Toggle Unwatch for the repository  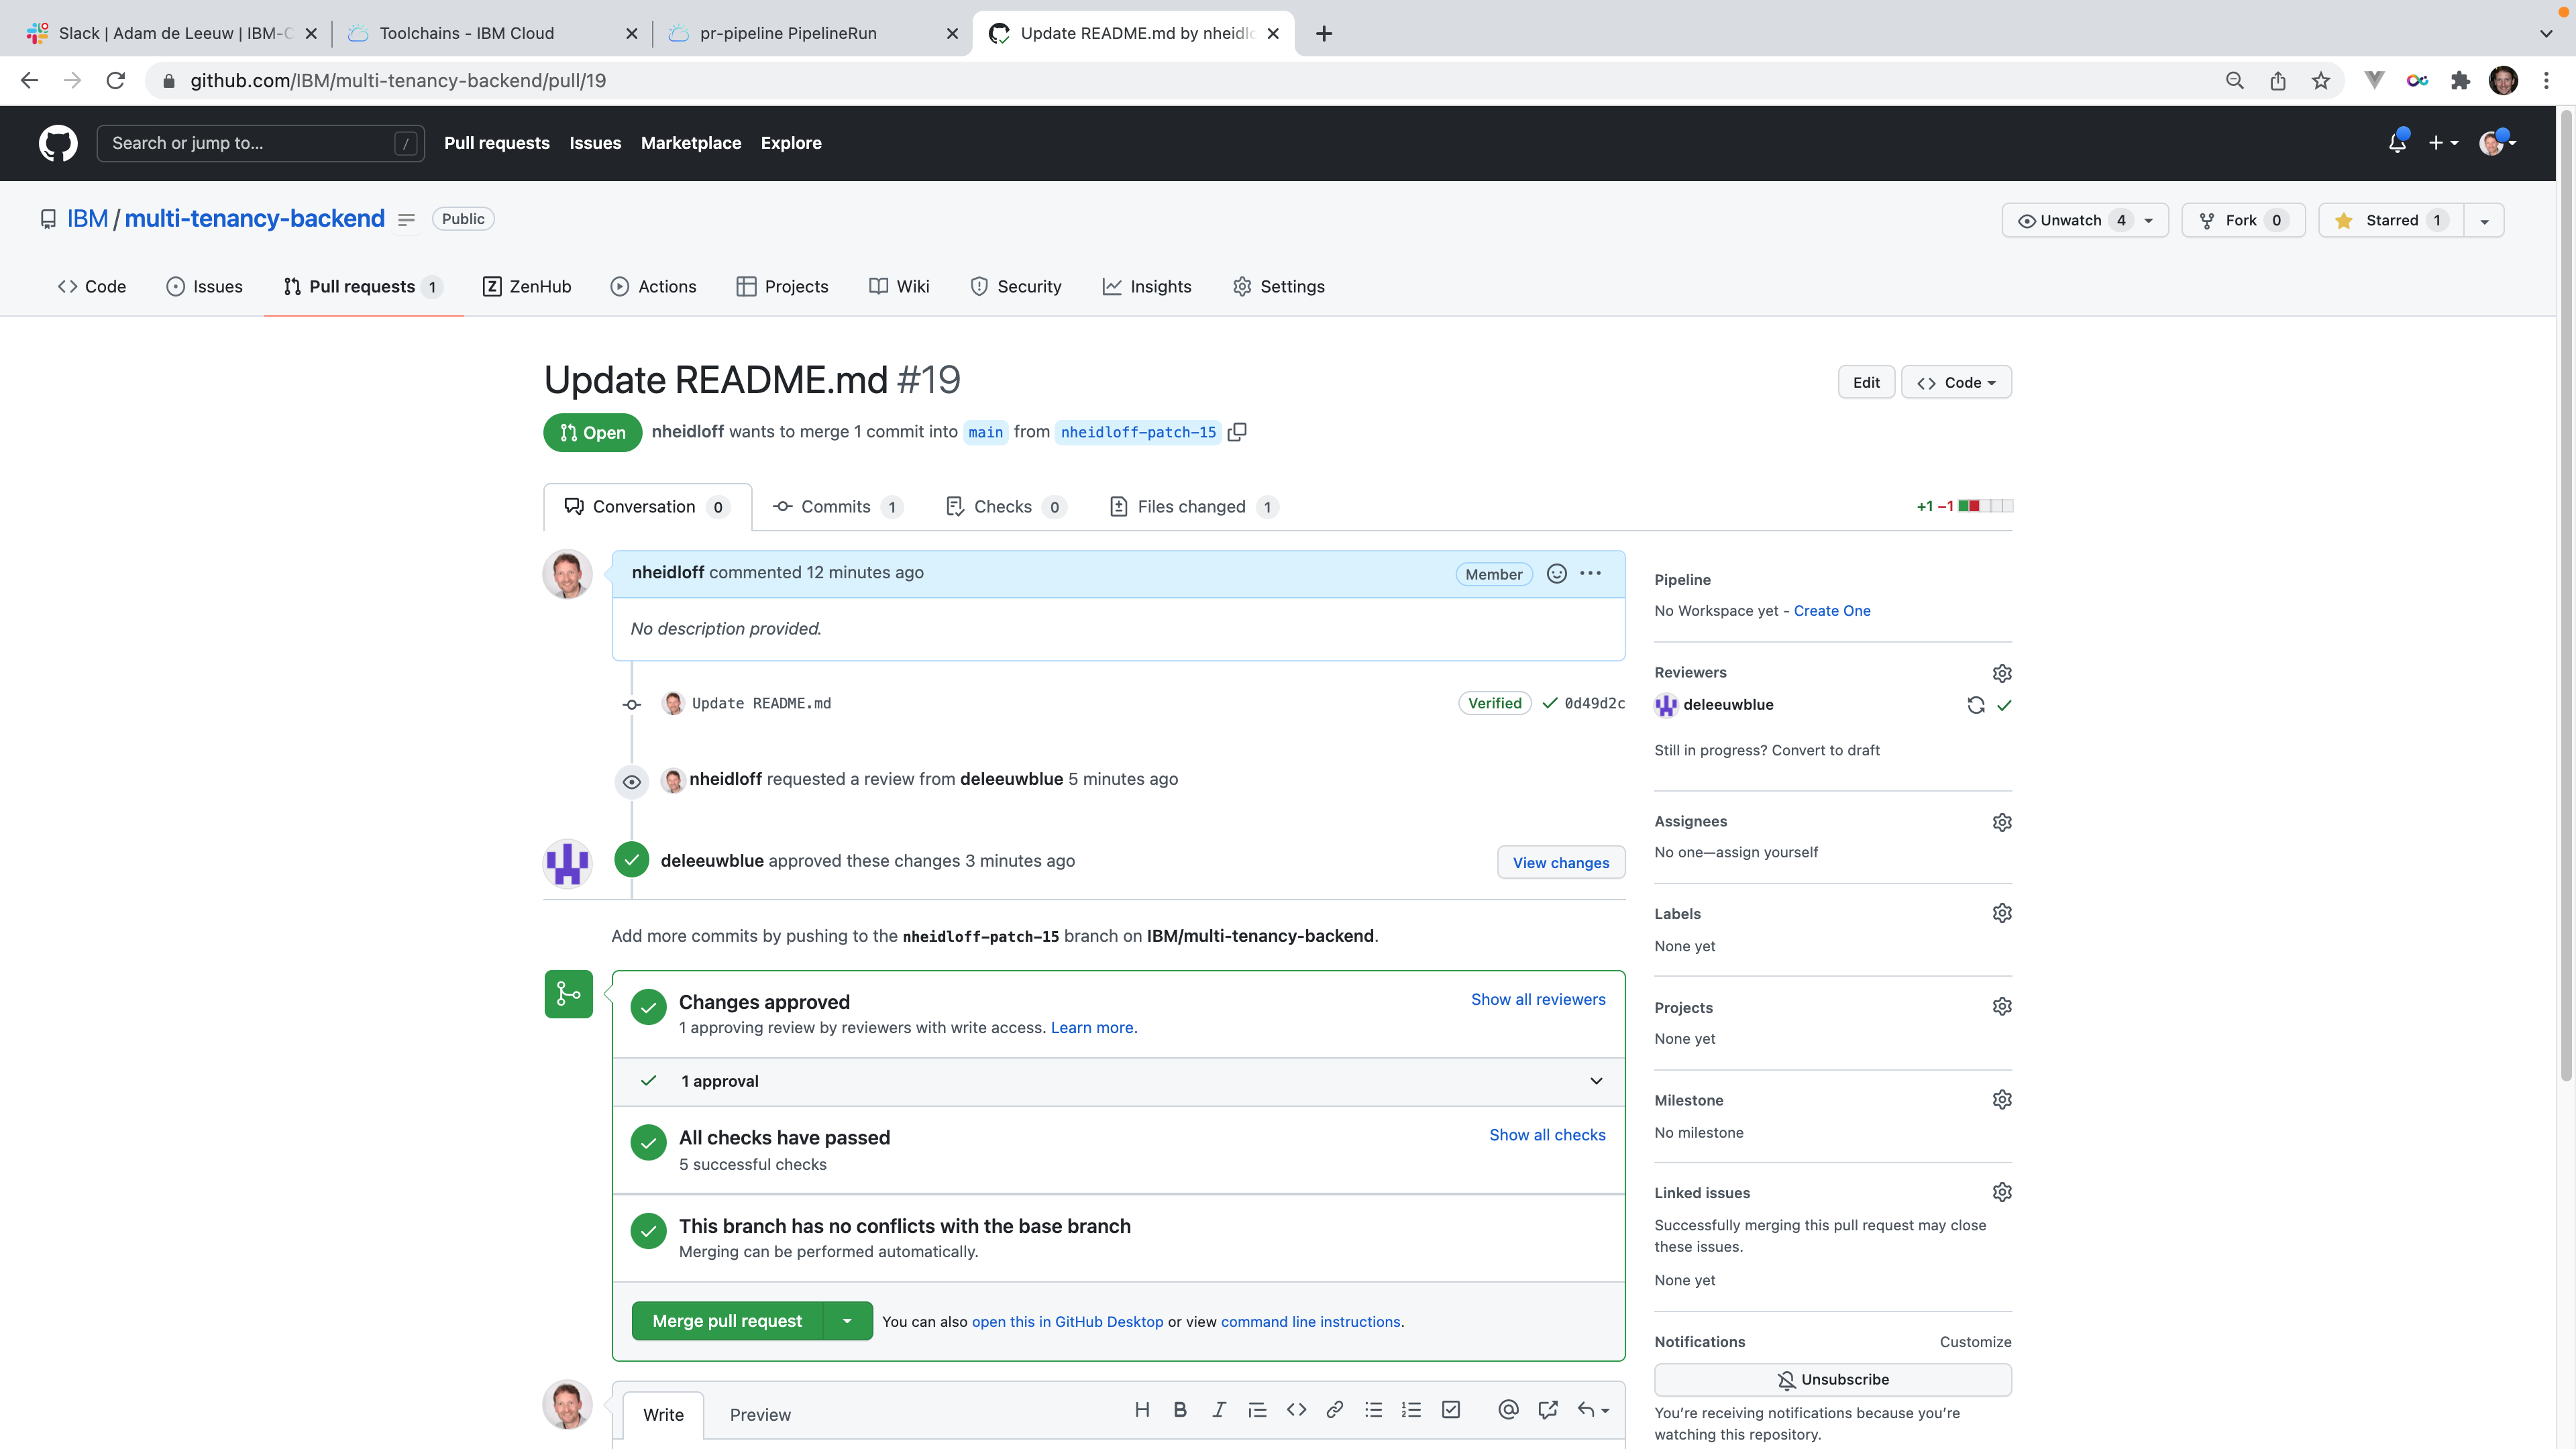2070,220
